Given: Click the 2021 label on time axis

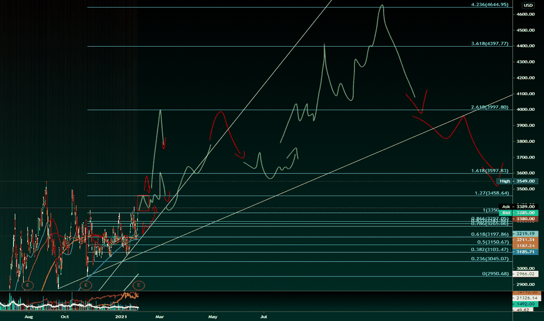Looking at the screenshot, I should point(121,317).
